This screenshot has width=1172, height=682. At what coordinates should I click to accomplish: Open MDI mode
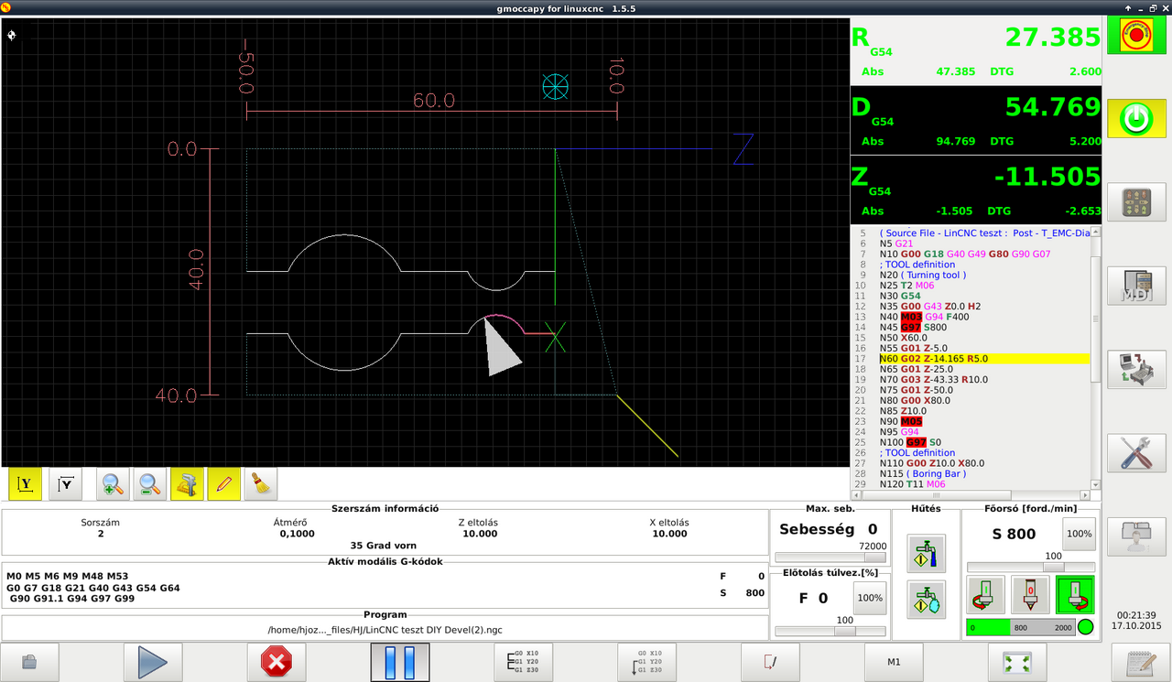(x=1136, y=287)
